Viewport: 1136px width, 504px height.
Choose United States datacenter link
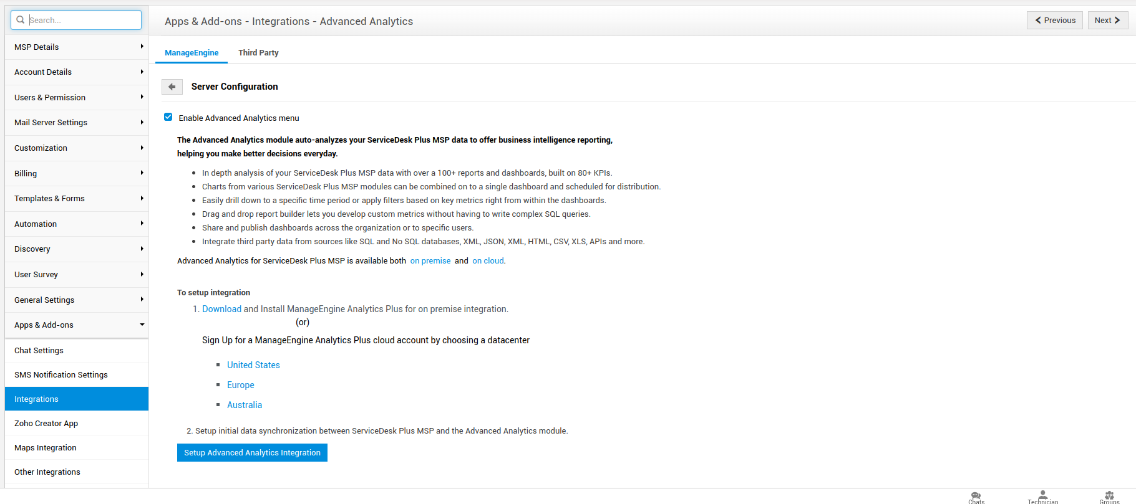253,365
